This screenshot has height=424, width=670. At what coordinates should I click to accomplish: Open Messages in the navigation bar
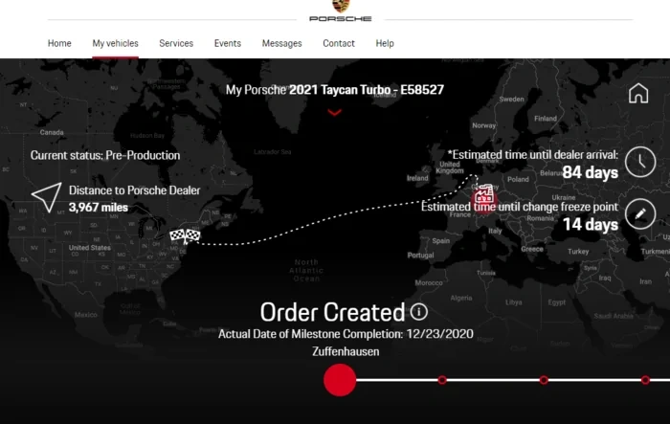tap(282, 43)
